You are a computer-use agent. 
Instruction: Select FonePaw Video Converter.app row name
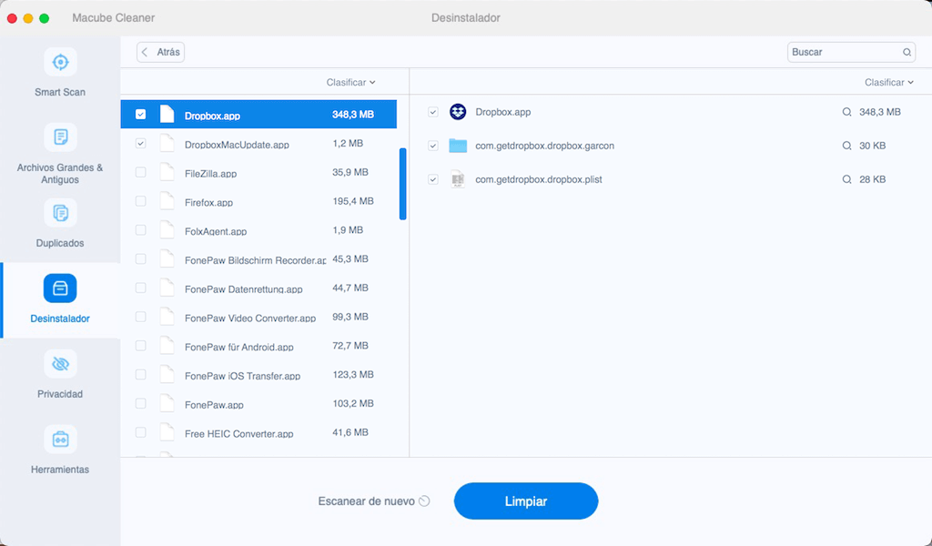250,318
